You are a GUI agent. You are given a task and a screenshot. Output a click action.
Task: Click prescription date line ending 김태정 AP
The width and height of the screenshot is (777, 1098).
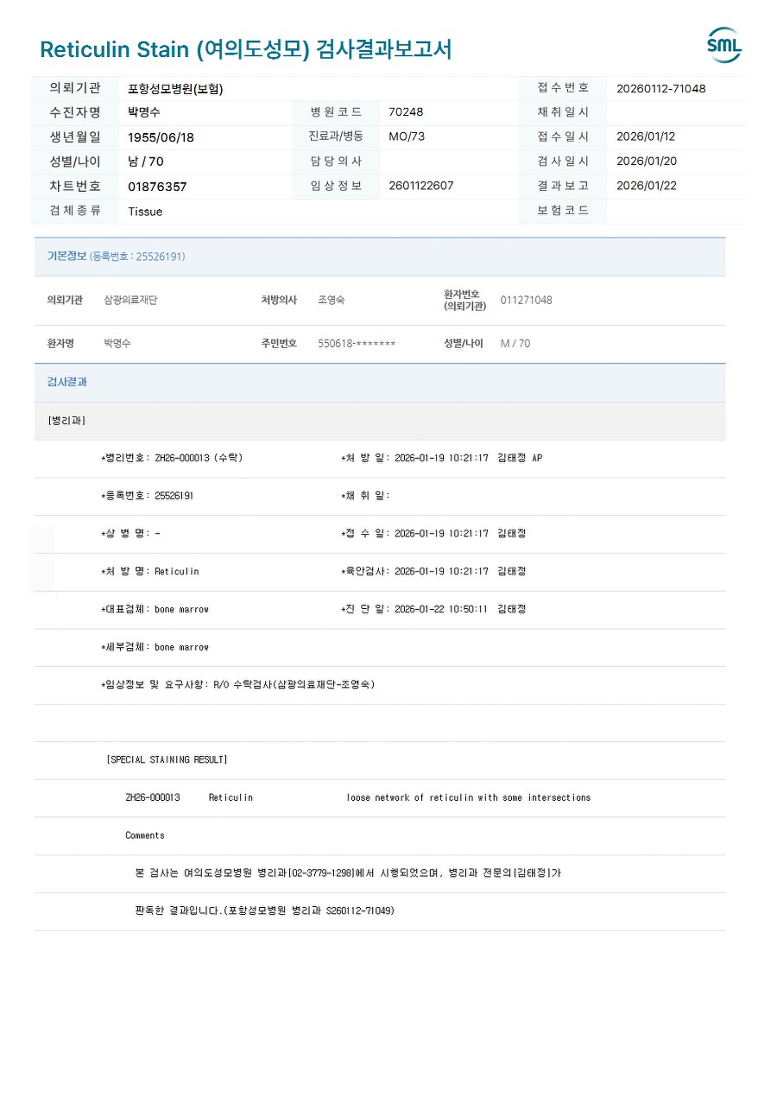[x=441, y=458]
